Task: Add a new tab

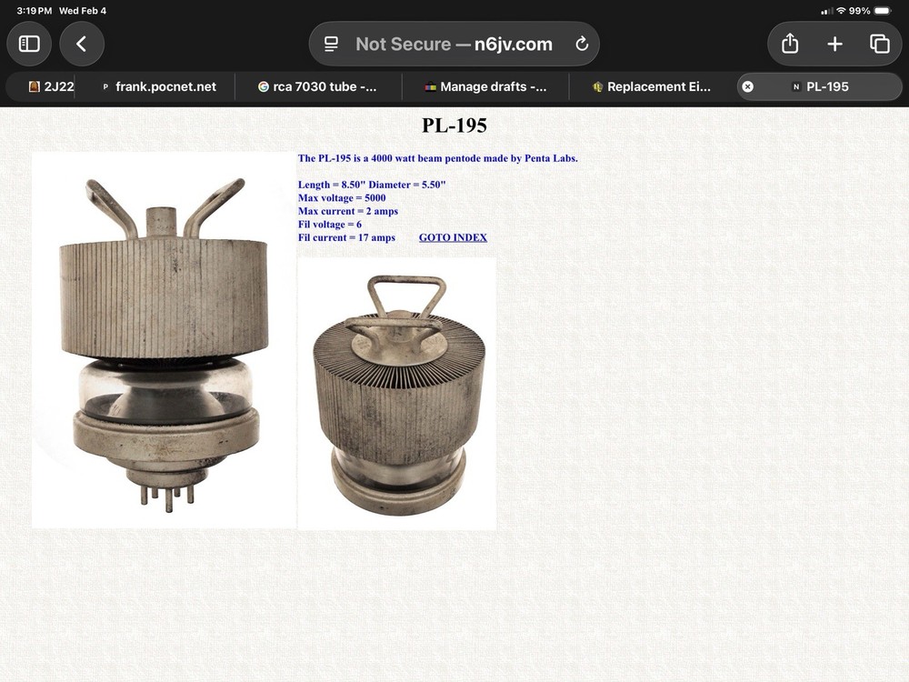Action: click(x=834, y=44)
